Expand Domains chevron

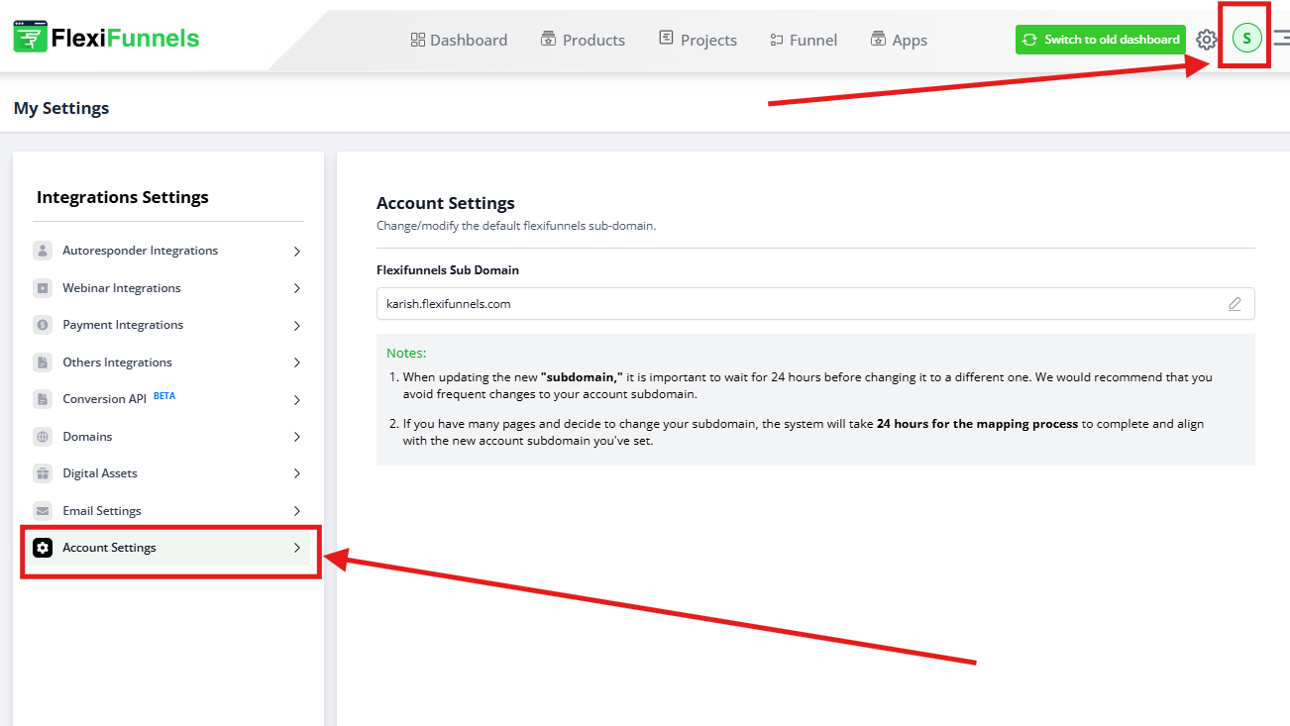tap(296, 437)
